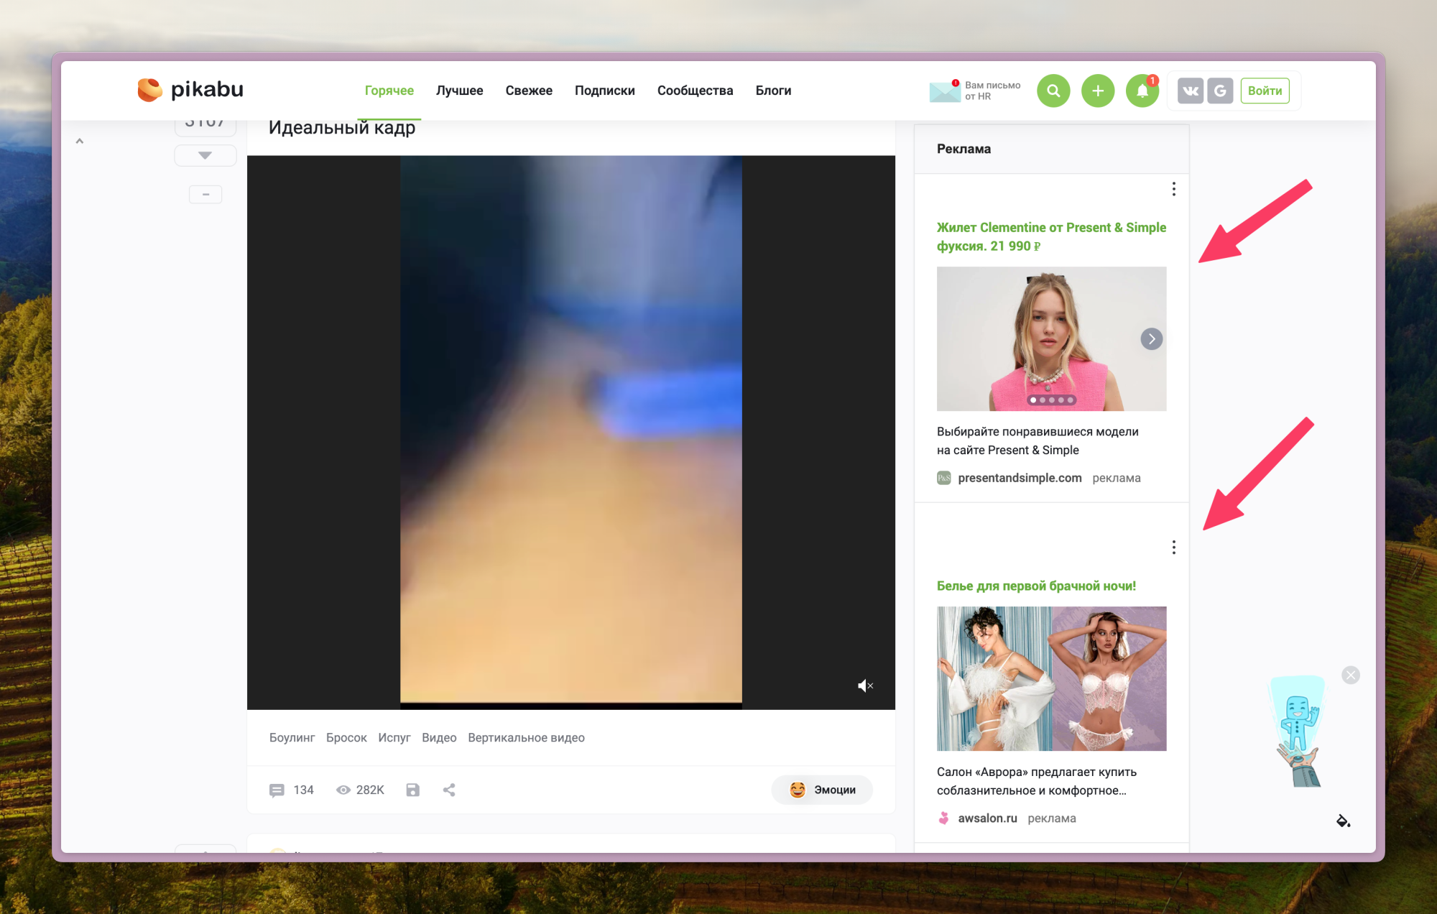The image size is (1437, 914).
Task: Open search on pikabu
Action: [1053, 91]
